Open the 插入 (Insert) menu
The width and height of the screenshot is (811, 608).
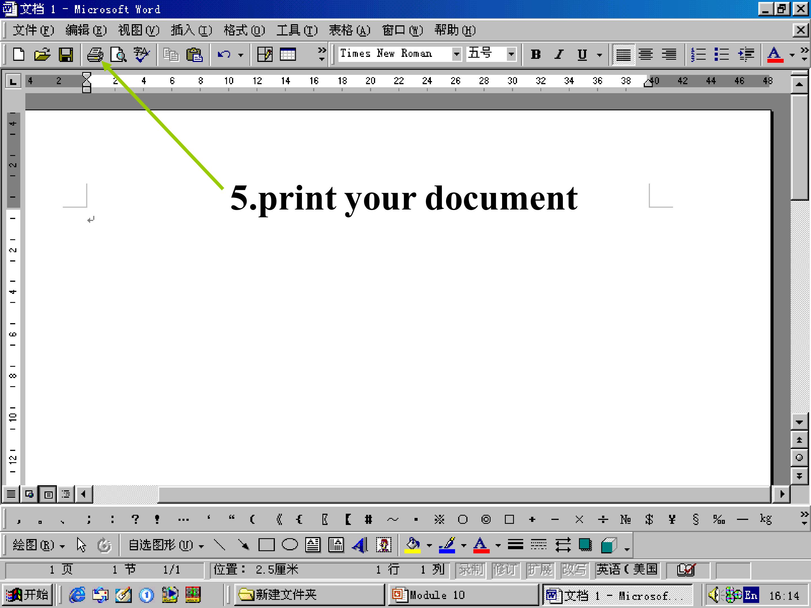pyautogui.click(x=191, y=30)
